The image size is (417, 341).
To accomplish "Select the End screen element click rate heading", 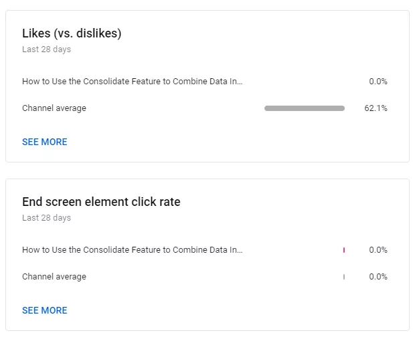I will (x=101, y=202).
